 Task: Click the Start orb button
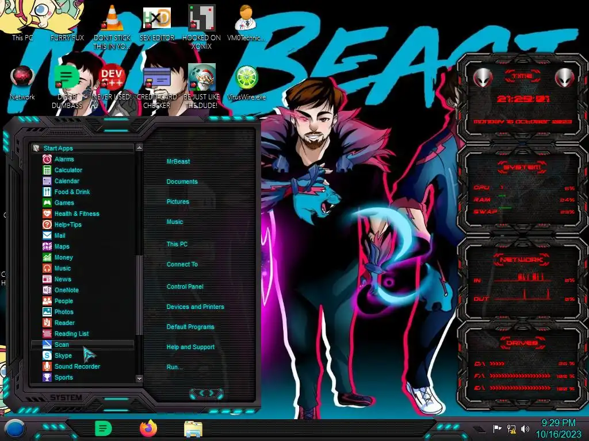pyautogui.click(x=14, y=428)
